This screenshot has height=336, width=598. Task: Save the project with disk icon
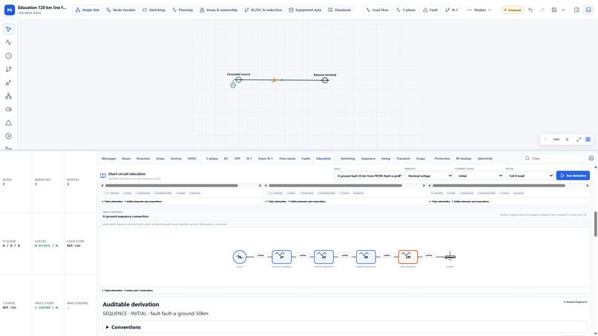click(x=554, y=10)
